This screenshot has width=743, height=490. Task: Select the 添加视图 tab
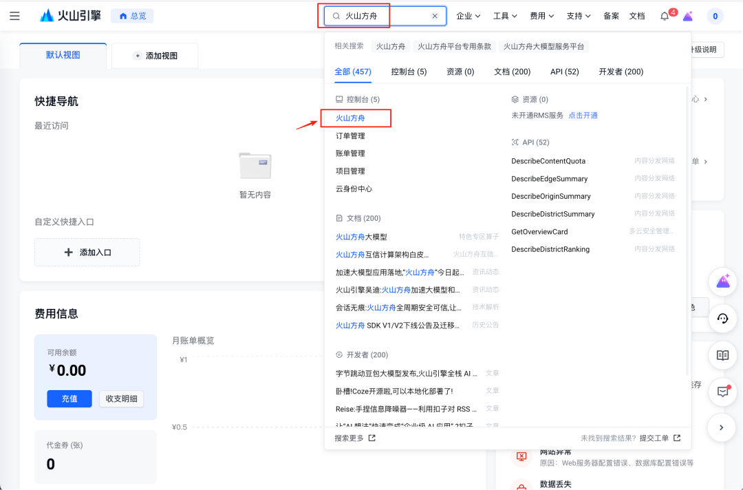(x=155, y=56)
